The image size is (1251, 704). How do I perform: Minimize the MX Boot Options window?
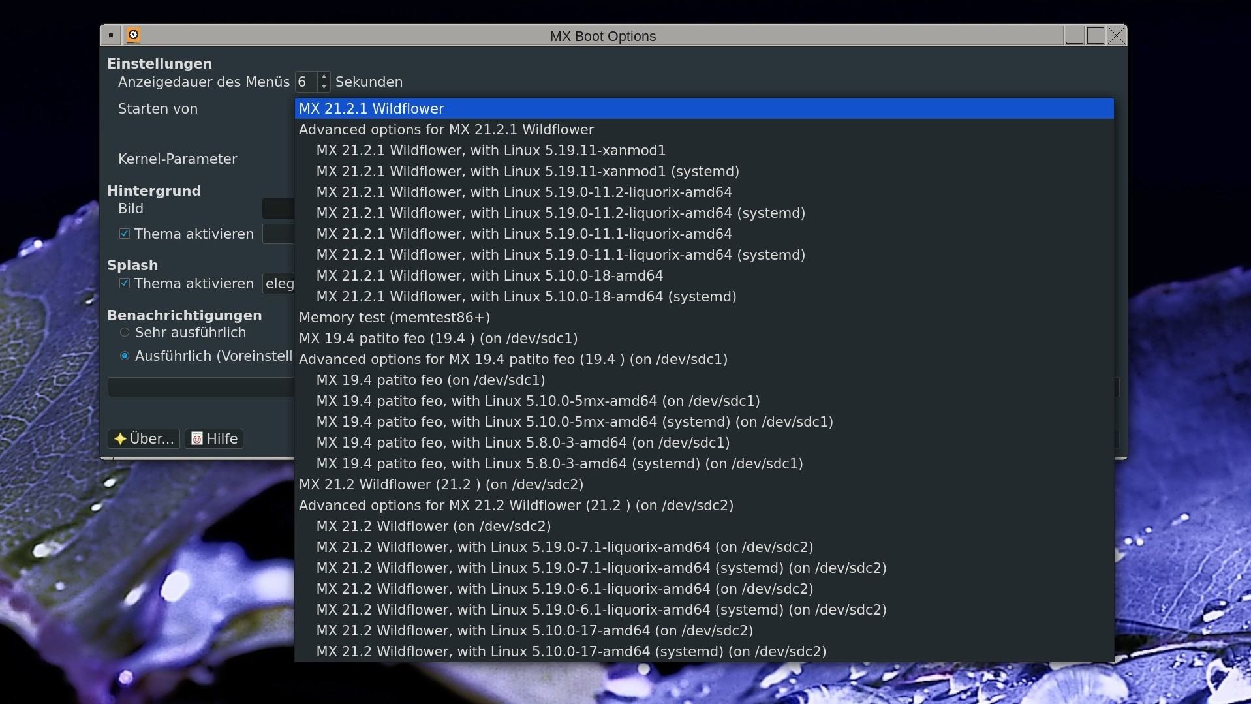[x=1074, y=36]
